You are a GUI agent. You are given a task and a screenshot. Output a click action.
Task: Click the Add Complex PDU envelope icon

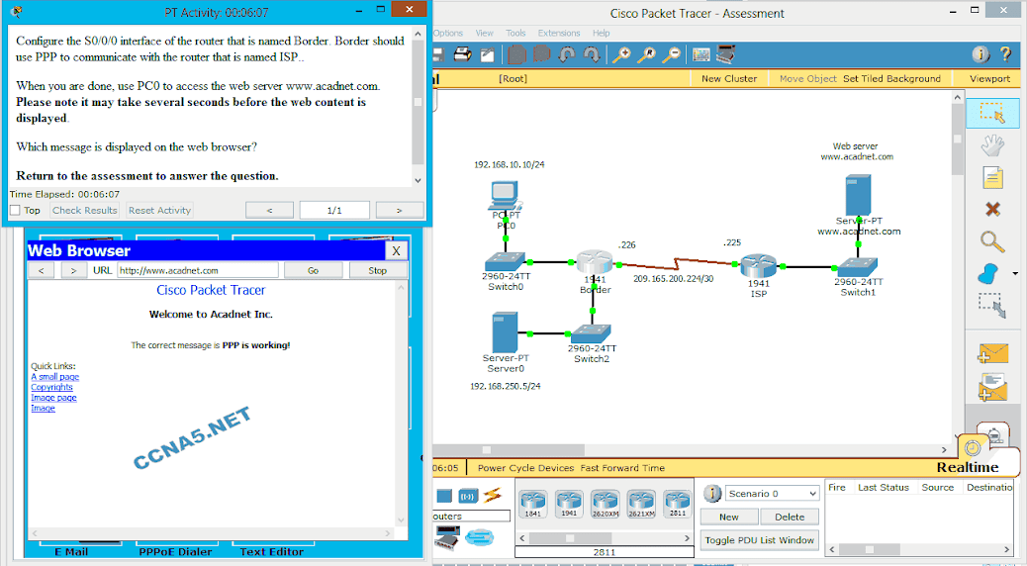992,387
